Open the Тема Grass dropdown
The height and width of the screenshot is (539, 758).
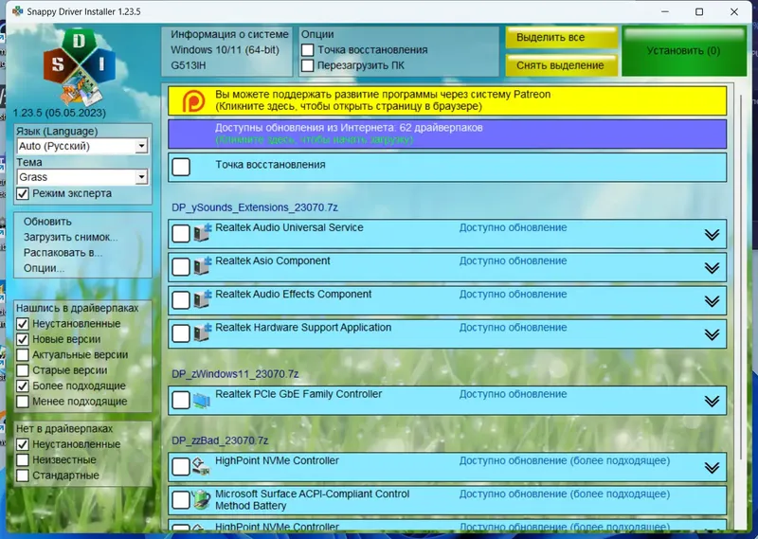pyautogui.click(x=82, y=177)
